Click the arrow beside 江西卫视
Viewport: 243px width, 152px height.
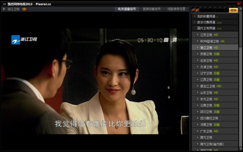pos(198,80)
